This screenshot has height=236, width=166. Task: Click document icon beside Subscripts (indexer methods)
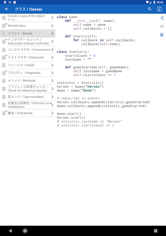point(4,42)
